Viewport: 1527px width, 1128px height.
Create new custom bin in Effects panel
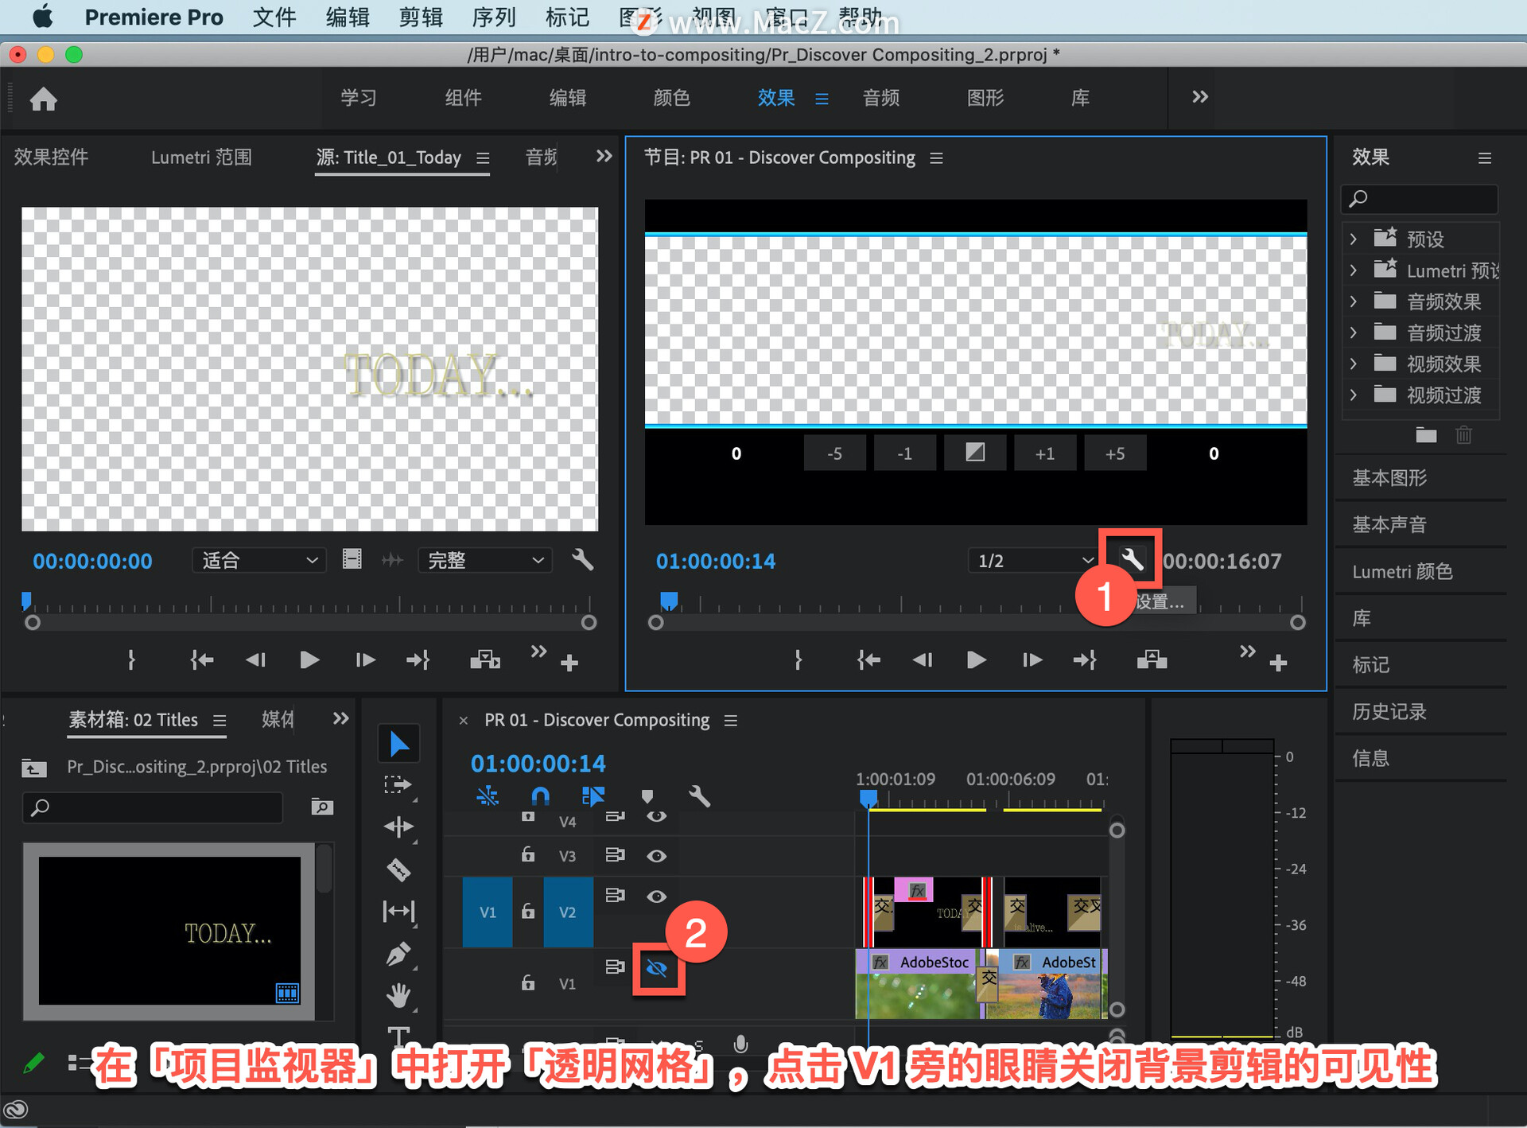[1426, 434]
